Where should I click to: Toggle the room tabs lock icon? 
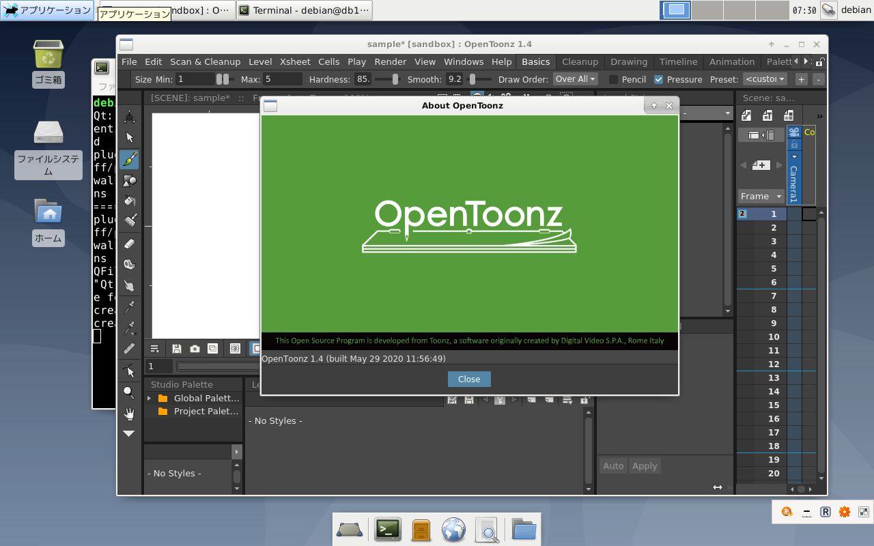820,62
